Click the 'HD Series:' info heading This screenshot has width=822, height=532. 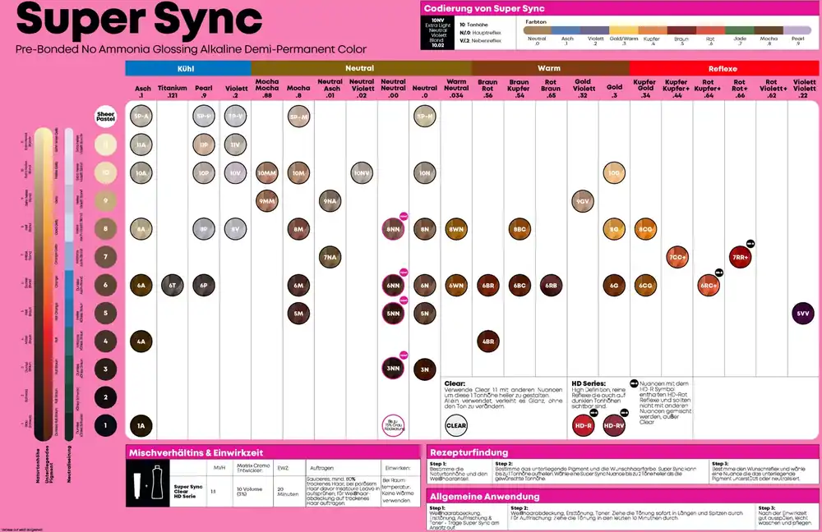(589, 383)
